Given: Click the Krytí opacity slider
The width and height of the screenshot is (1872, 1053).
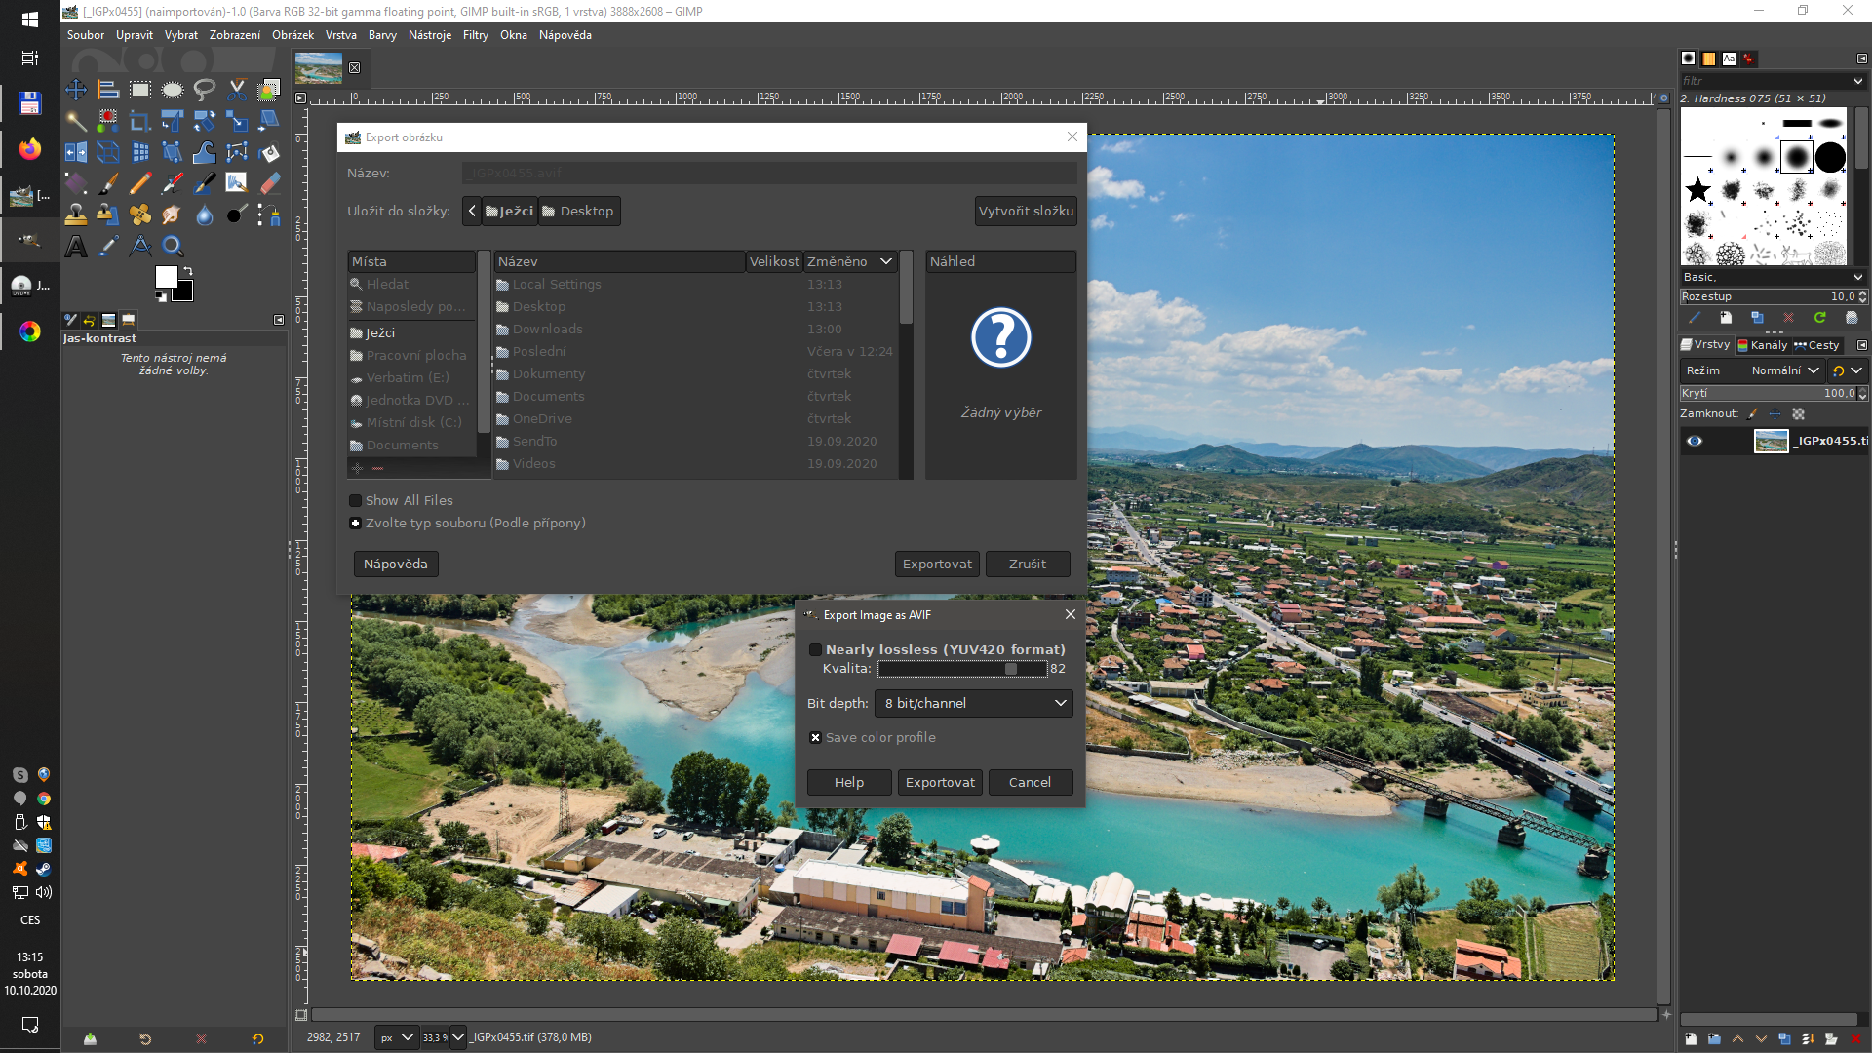Looking at the screenshot, I should coord(1773,394).
